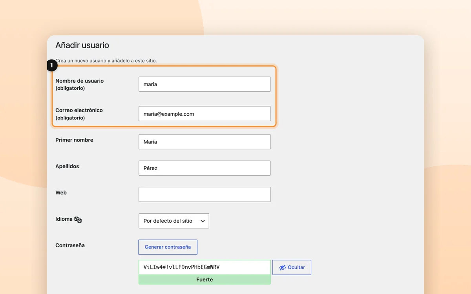Click the Fuerte password strength indicator
Viewport: 471px width, 294px height.
(x=204, y=279)
